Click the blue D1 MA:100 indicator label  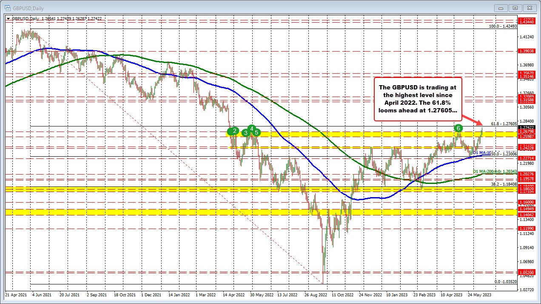pos(482,152)
